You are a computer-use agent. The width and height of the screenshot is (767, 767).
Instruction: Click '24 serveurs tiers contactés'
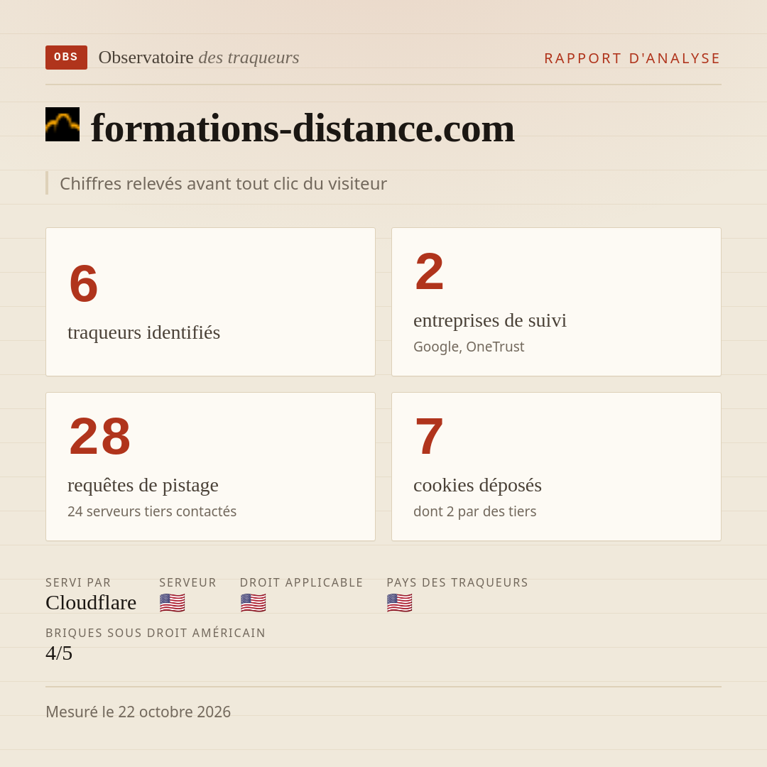click(152, 511)
